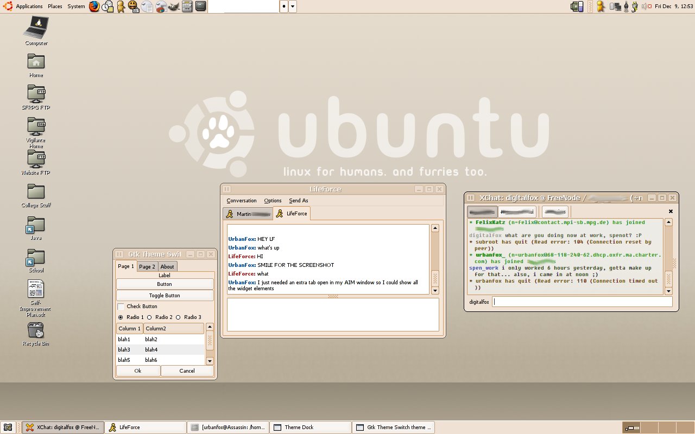Image resolution: width=695 pixels, height=434 pixels.
Task: Click the Column 1 header to sort
Action: 130,328
